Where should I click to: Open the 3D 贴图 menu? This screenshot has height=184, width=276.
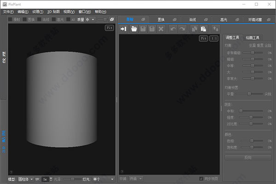pyautogui.click(x=53, y=12)
